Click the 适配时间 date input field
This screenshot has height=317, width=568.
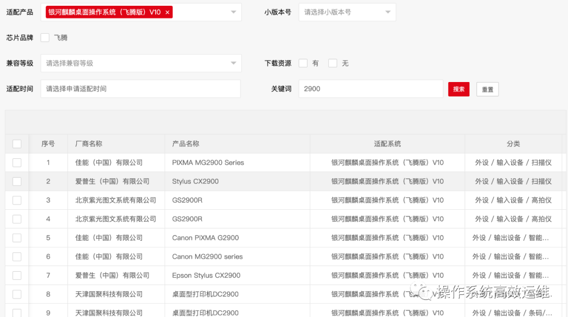pyautogui.click(x=140, y=89)
